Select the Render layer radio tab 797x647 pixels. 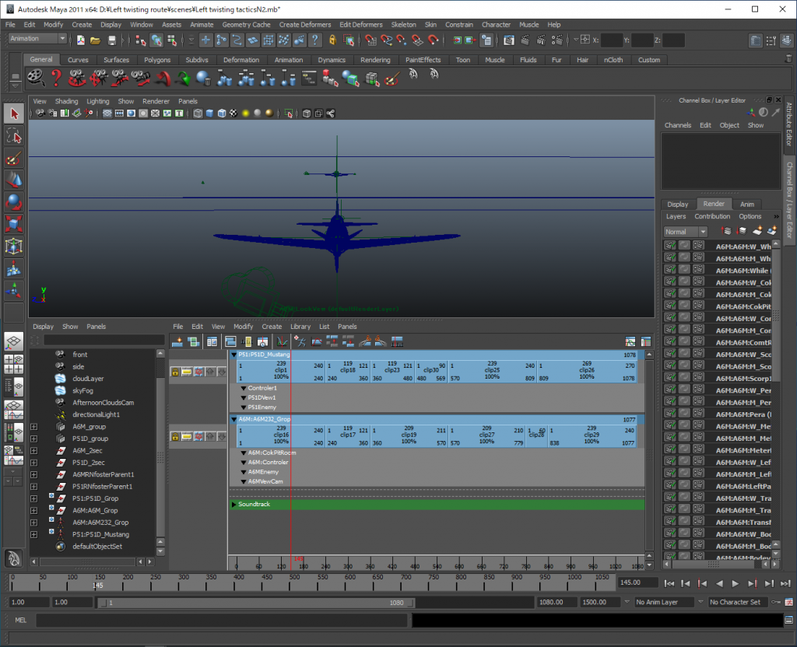coord(714,204)
